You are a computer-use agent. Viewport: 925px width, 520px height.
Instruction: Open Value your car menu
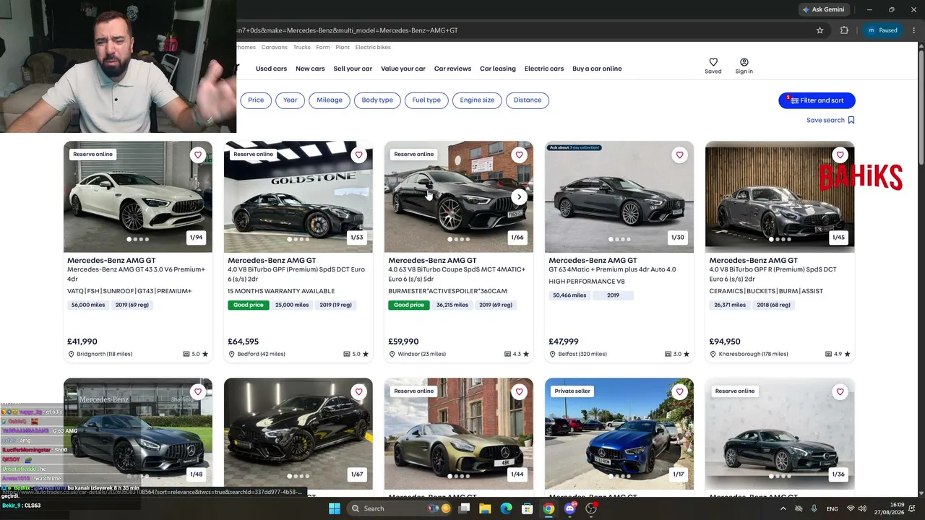(403, 69)
